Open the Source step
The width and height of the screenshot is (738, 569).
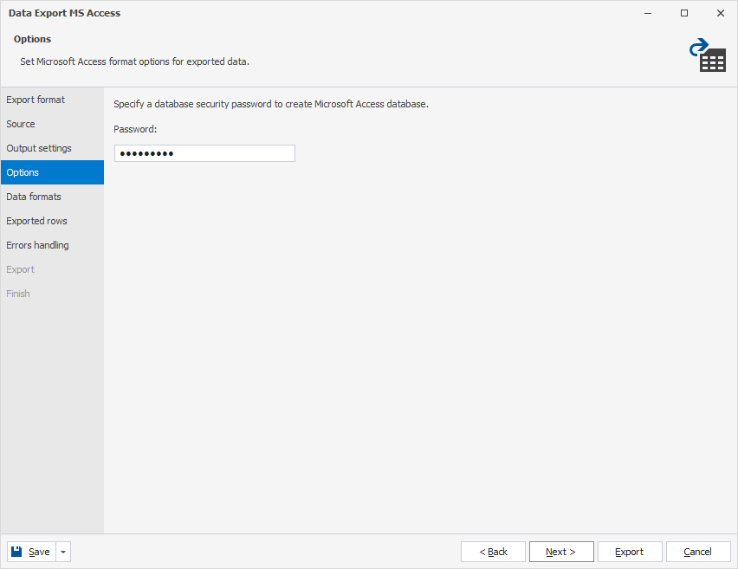click(x=52, y=124)
